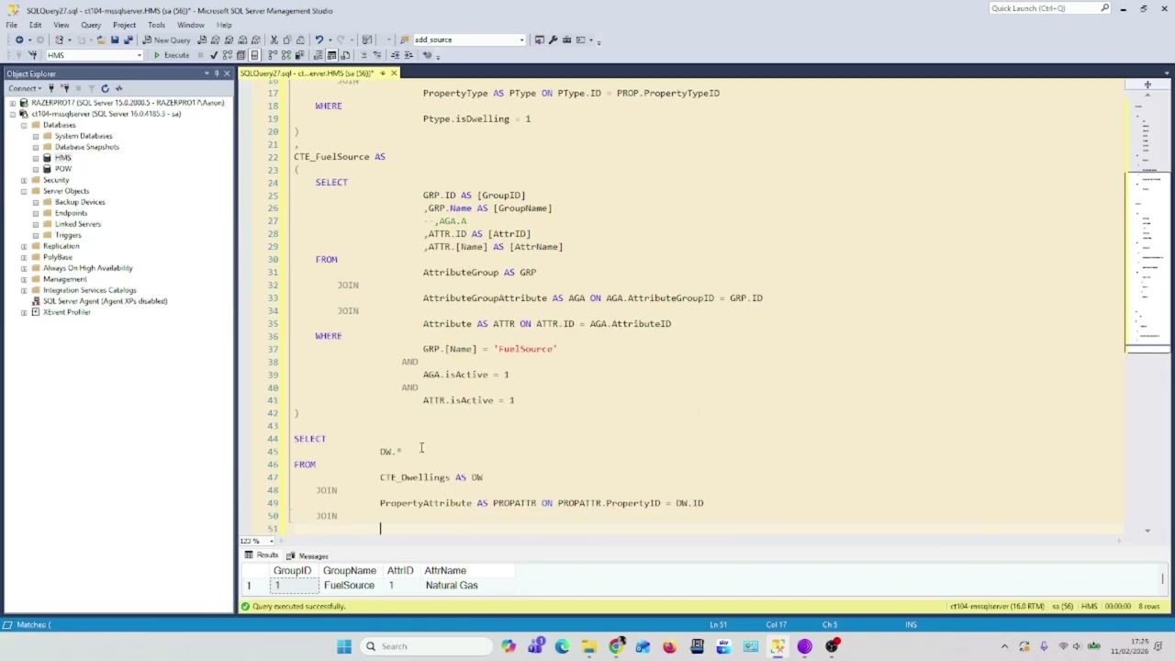Screen dimensions: 1175x661
Task: Switch to the Results tab
Action: 262,555
